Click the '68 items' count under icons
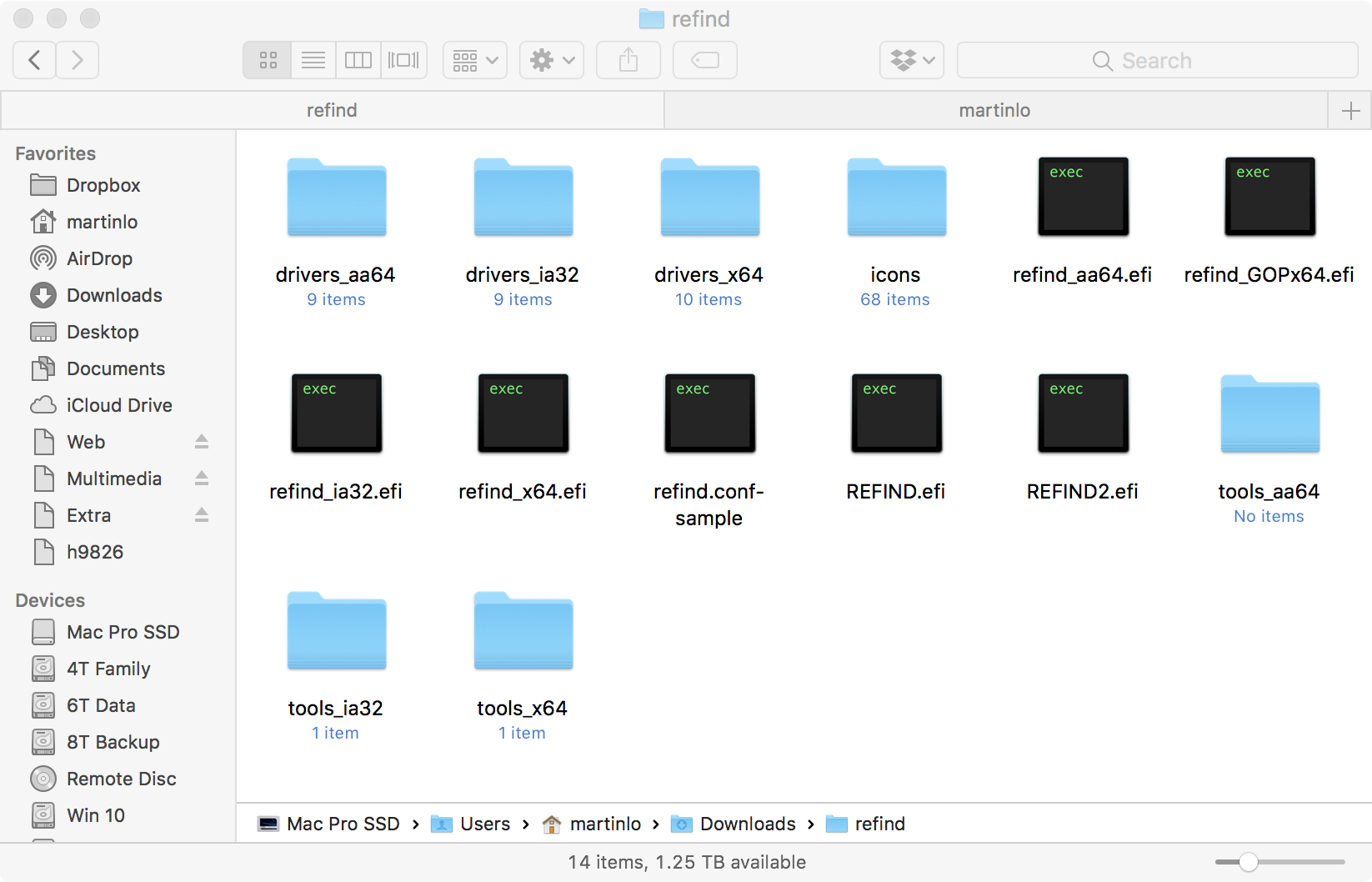 (895, 299)
